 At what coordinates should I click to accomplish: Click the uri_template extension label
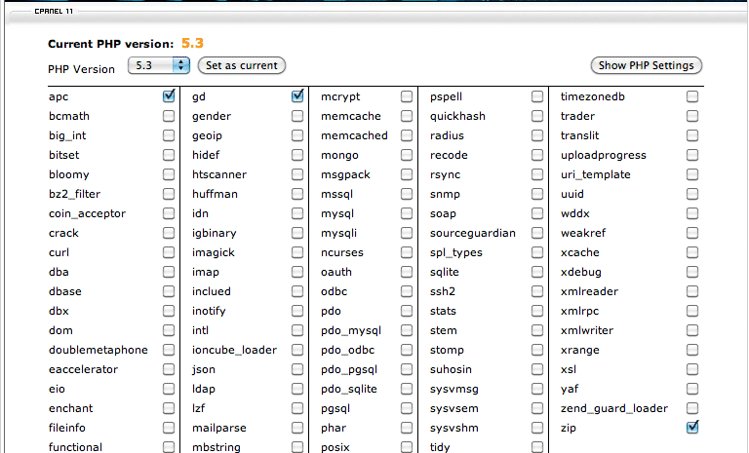pyautogui.click(x=596, y=174)
